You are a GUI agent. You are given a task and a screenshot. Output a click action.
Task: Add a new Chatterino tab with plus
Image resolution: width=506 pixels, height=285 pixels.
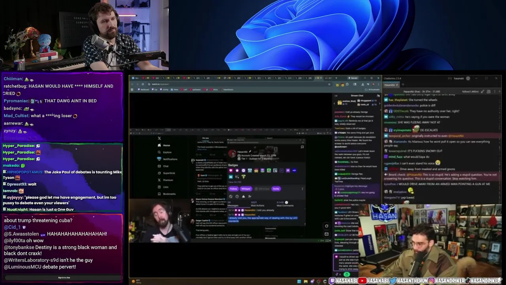403,84
